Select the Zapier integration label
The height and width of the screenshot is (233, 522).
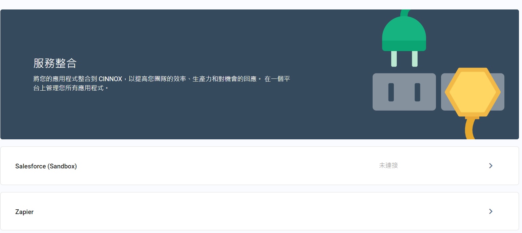(x=24, y=212)
